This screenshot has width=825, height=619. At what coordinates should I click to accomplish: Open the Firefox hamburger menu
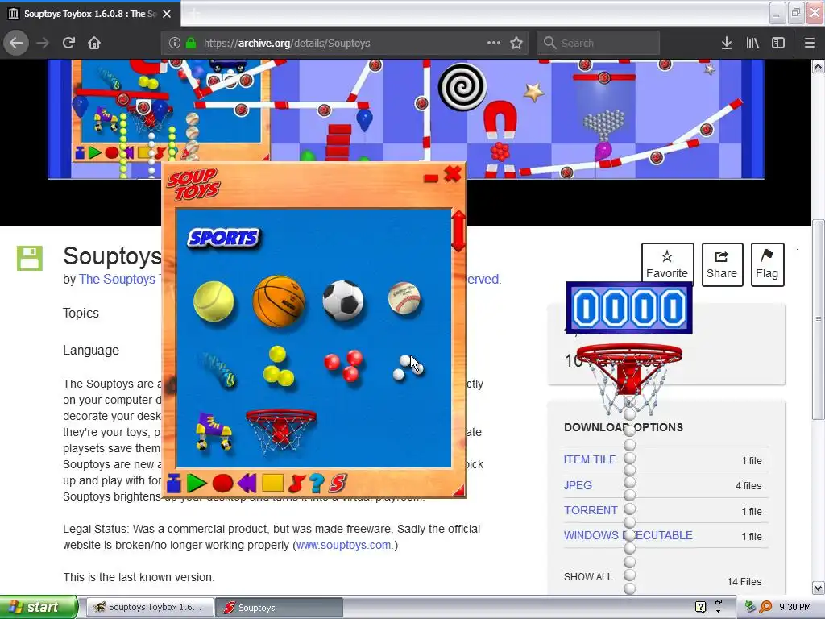pyautogui.click(x=809, y=44)
